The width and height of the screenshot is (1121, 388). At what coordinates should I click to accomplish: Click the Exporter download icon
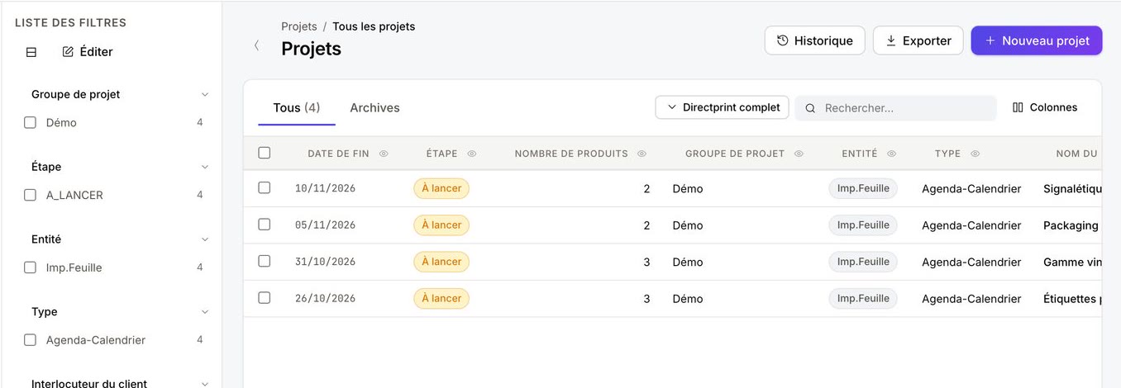tap(891, 40)
